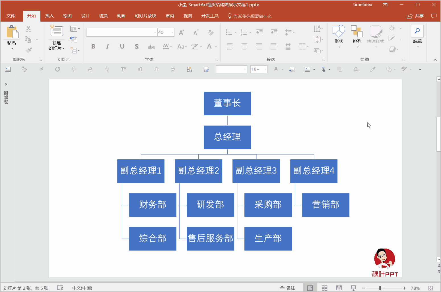Select the Format Painter icon
Screen dimensions: 441x292
(x=28, y=50)
